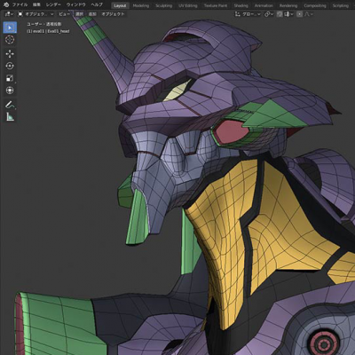Toggle proportional editing
Screen dimensions: 355x355
[x=299, y=14]
